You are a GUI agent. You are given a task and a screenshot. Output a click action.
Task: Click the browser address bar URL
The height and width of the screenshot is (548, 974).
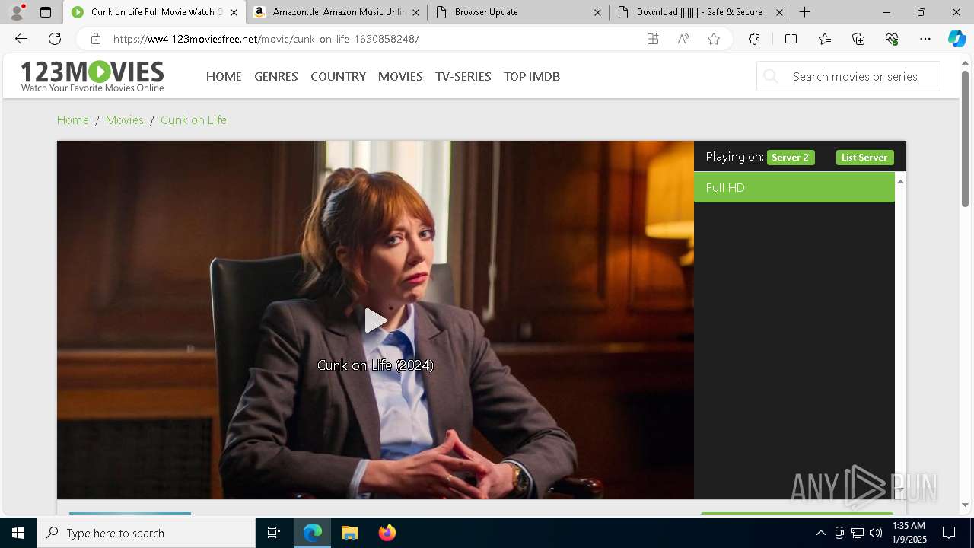pos(266,39)
